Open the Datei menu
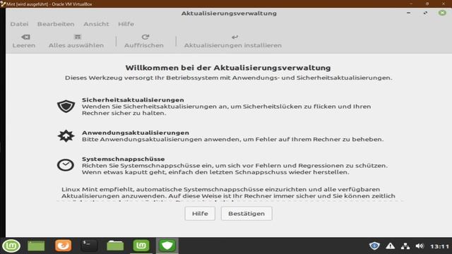 (x=19, y=24)
